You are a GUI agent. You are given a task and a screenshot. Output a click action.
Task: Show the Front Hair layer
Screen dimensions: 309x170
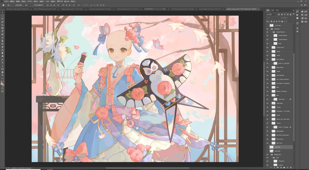[x=267, y=25]
